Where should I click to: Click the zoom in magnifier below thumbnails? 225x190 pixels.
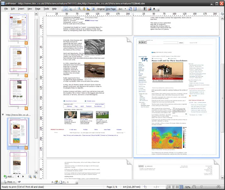(34, 177)
